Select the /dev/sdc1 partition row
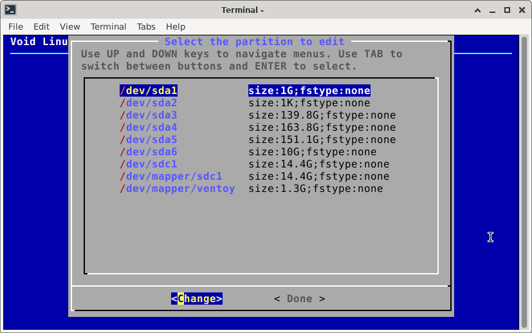 (x=149, y=164)
